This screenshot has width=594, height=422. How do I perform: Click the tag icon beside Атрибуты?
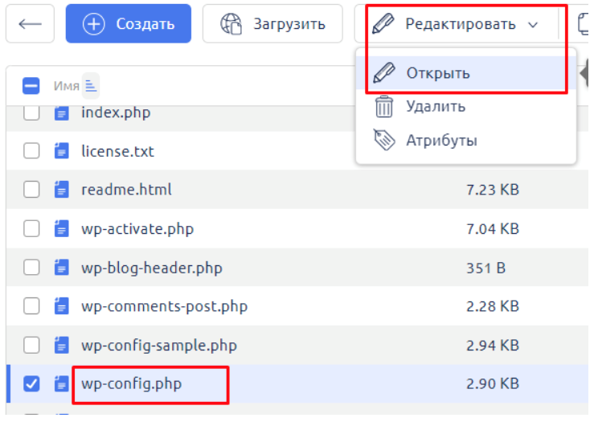coord(385,141)
